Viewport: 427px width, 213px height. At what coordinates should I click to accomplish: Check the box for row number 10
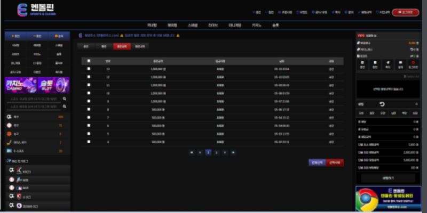click(x=89, y=93)
